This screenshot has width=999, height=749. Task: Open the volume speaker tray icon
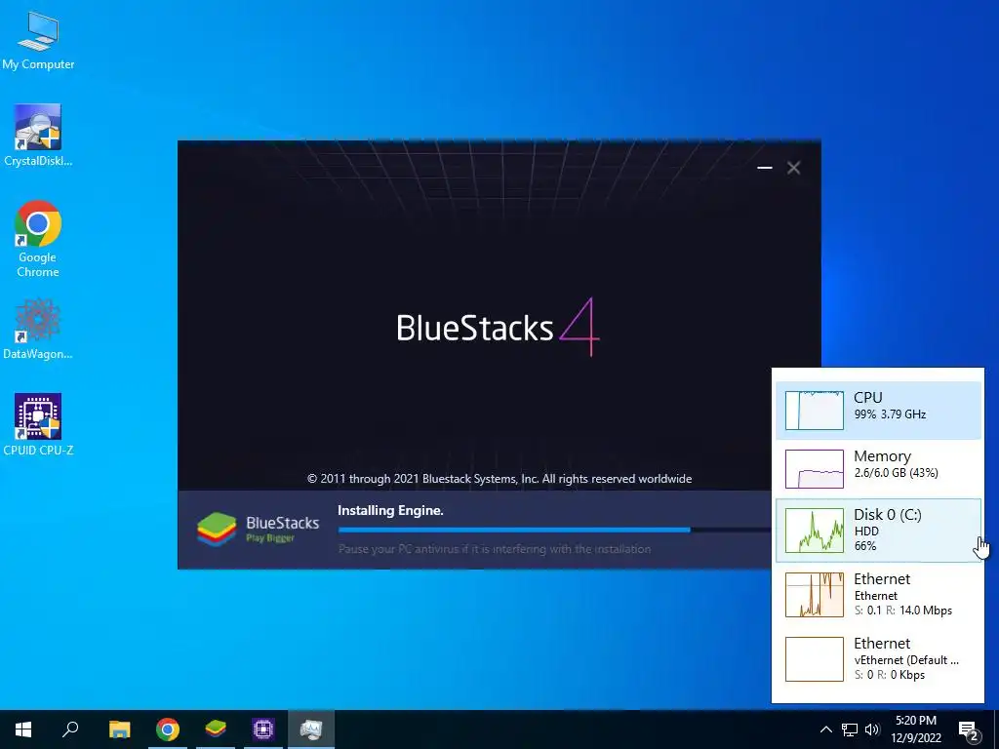pyautogui.click(x=872, y=729)
